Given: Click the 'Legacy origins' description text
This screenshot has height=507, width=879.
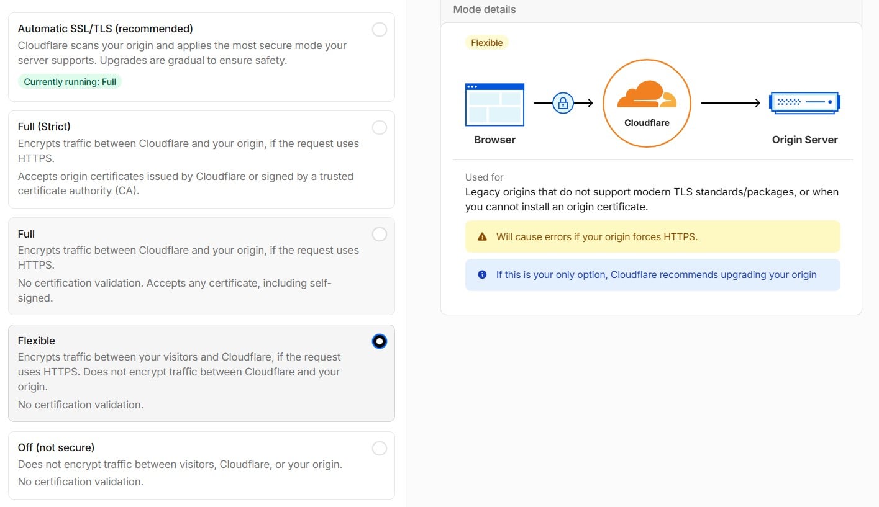Looking at the screenshot, I should click(x=652, y=199).
